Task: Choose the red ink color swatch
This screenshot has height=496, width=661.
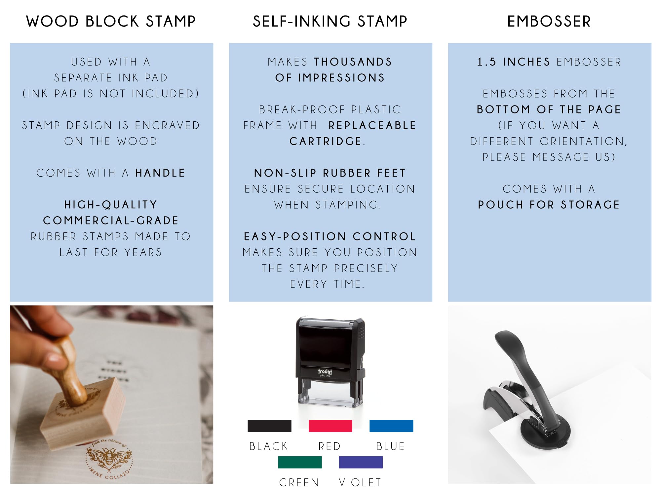Action: 330,426
